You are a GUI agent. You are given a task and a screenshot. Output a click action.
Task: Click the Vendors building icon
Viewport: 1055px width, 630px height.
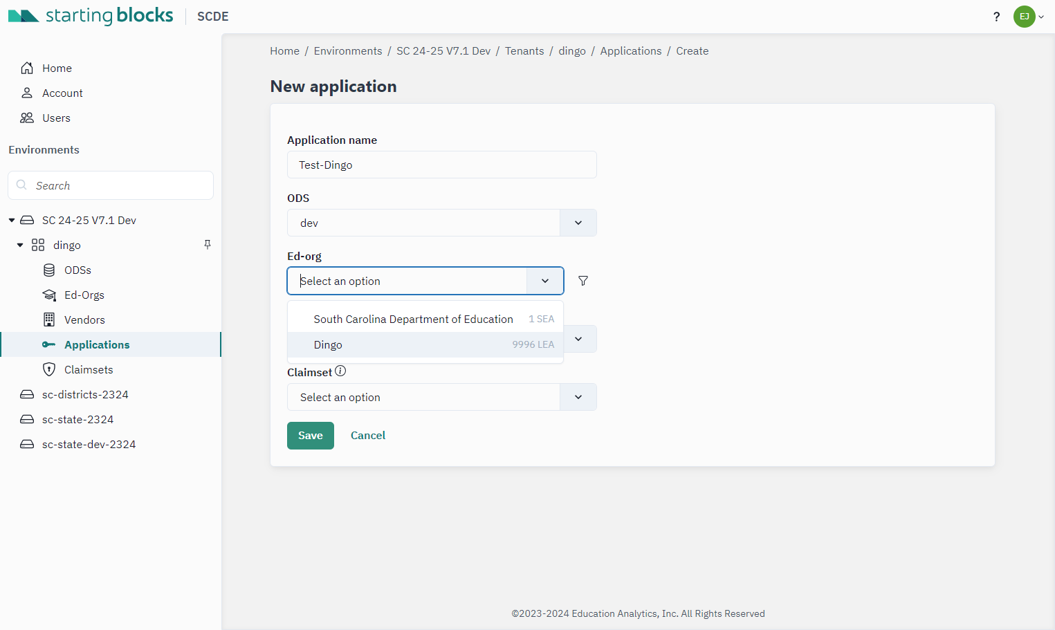pyautogui.click(x=49, y=319)
